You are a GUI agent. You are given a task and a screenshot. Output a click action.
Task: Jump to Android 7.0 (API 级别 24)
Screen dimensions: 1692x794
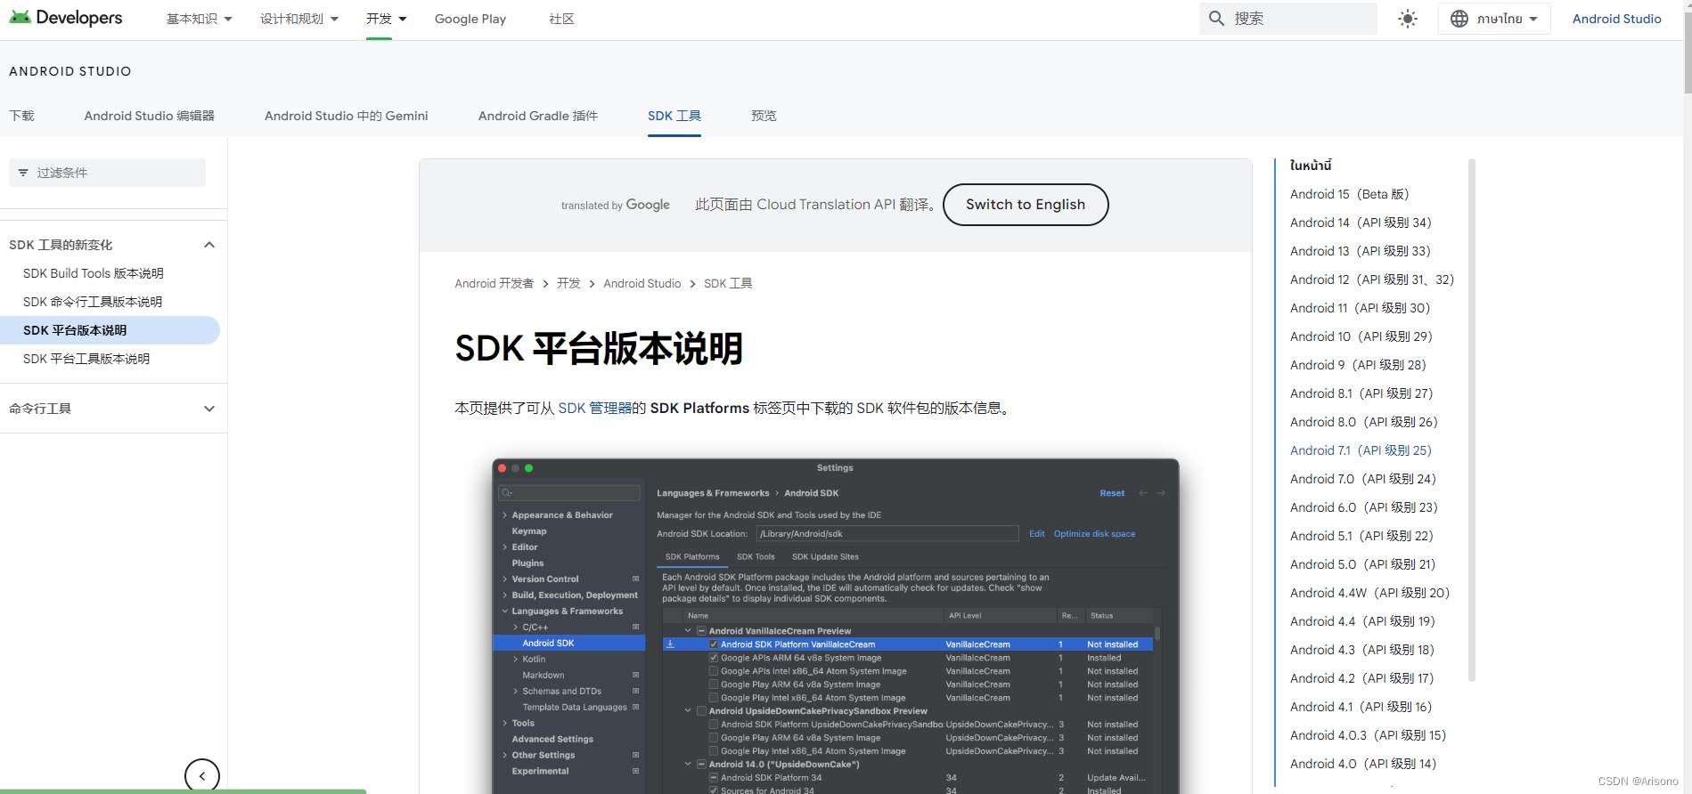click(x=1363, y=479)
